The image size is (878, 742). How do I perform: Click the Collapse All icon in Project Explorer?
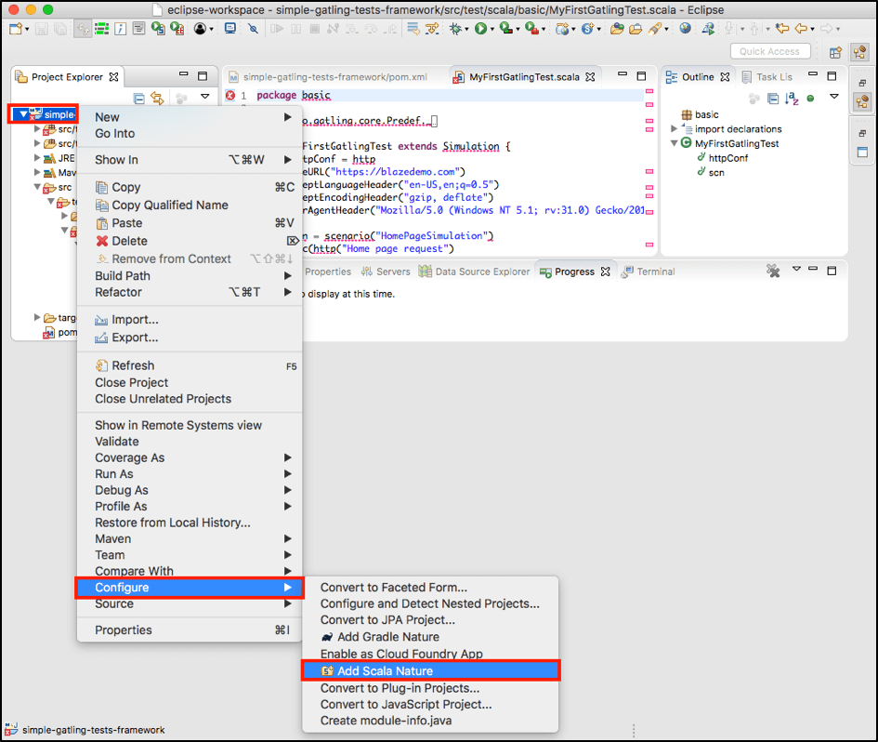[x=139, y=99]
